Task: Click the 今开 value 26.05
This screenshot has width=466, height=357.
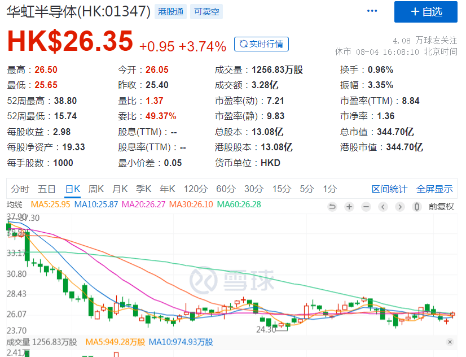Action: click(x=157, y=70)
